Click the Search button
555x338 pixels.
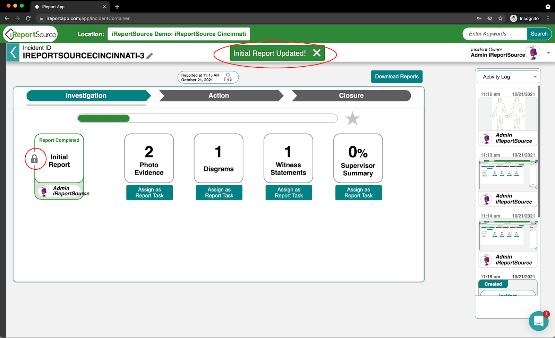click(539, 34)
